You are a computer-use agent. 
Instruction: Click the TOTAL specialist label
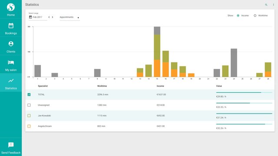click(41, 94)
